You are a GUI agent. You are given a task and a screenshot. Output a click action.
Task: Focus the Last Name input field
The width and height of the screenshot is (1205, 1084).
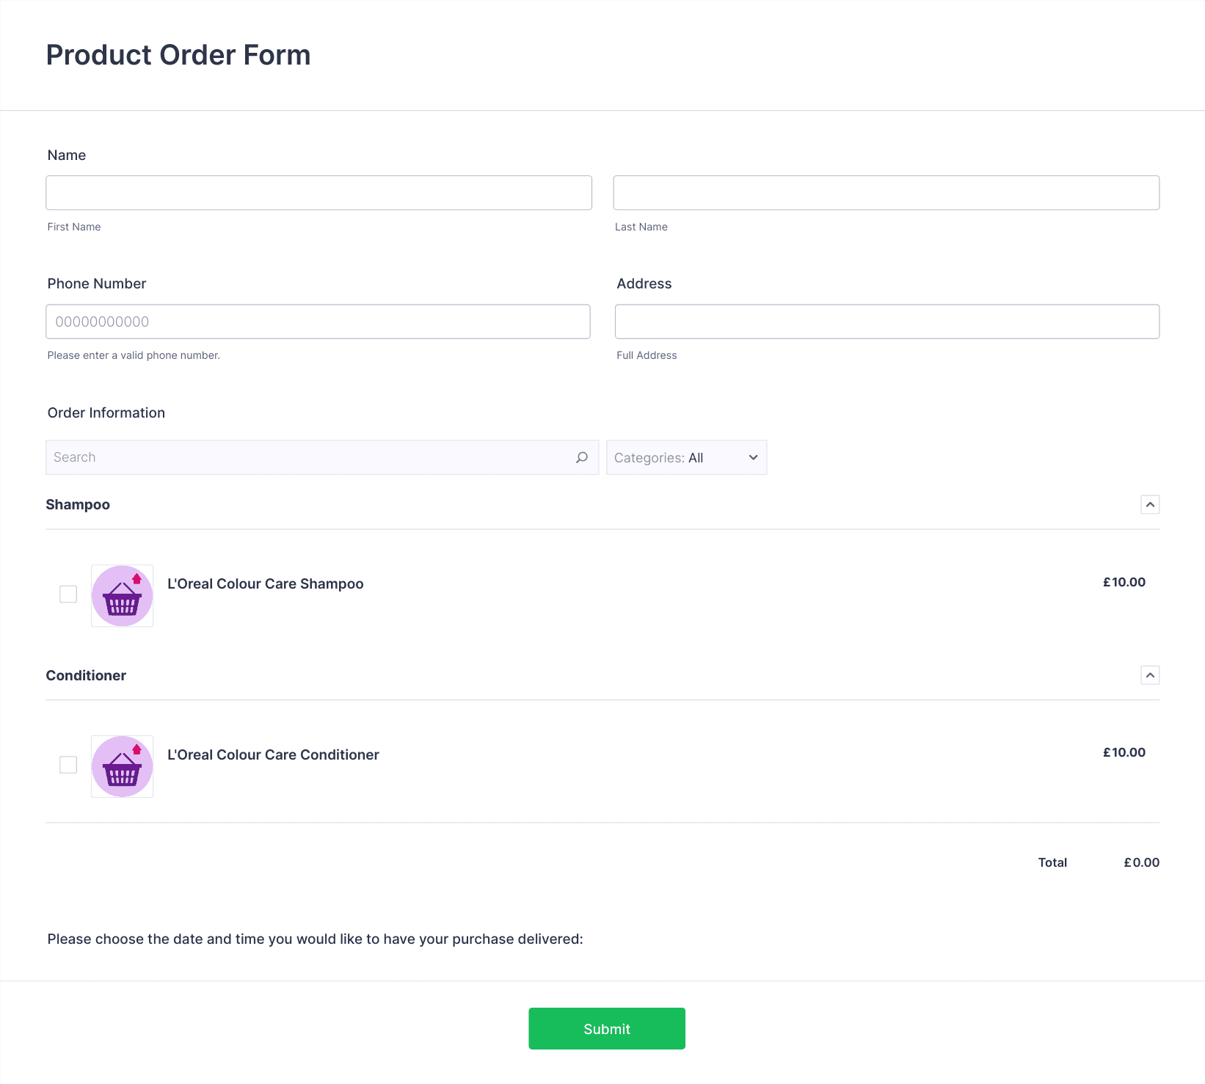(x=887, y=192)
